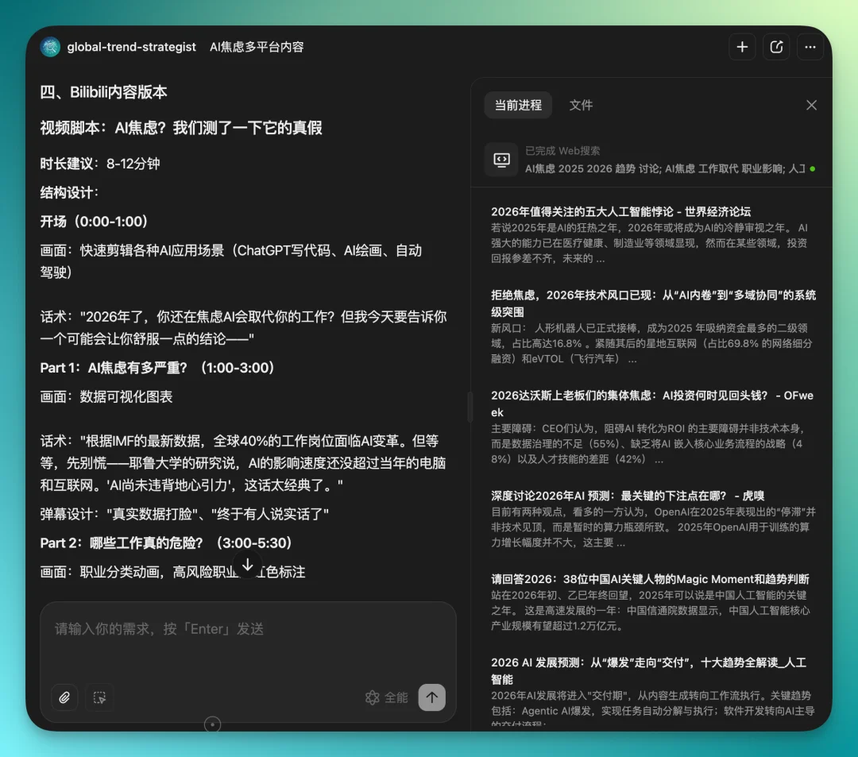Click the upward arrow send icon
858x757 pixels.
[431, 697]
